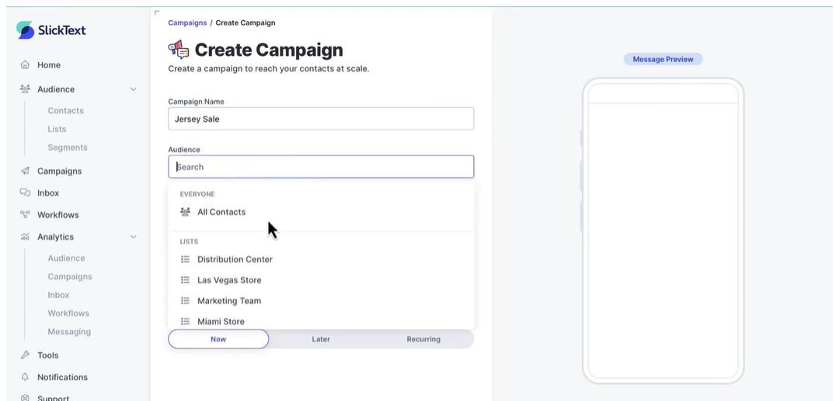Choose the Recurring schedule option
The image size is (836, 401).
[x=423, y=339]
